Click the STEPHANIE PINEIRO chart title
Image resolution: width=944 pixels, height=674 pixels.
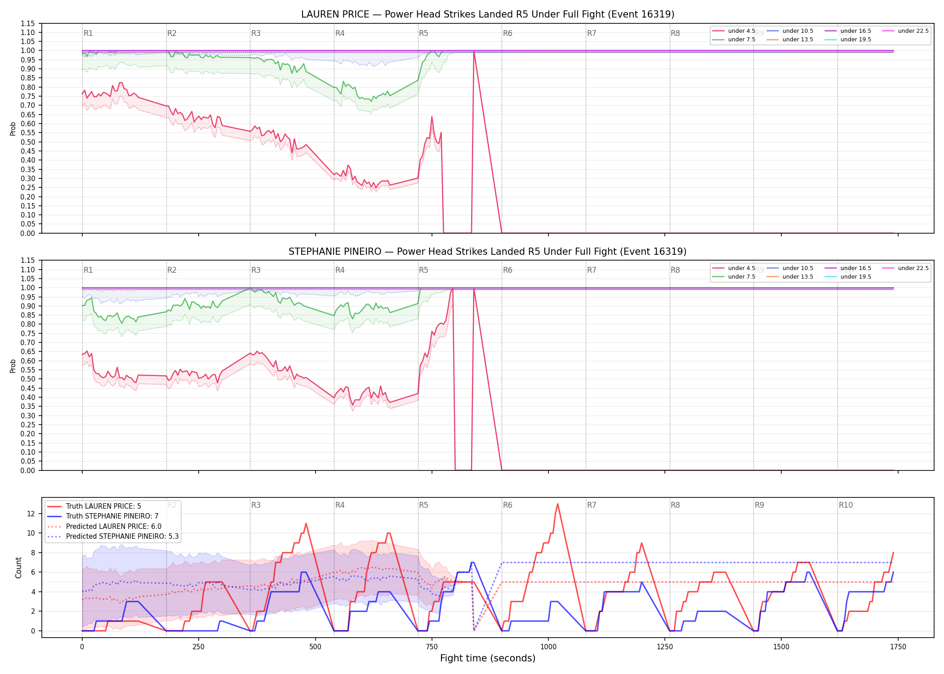(x=488, y=252)
